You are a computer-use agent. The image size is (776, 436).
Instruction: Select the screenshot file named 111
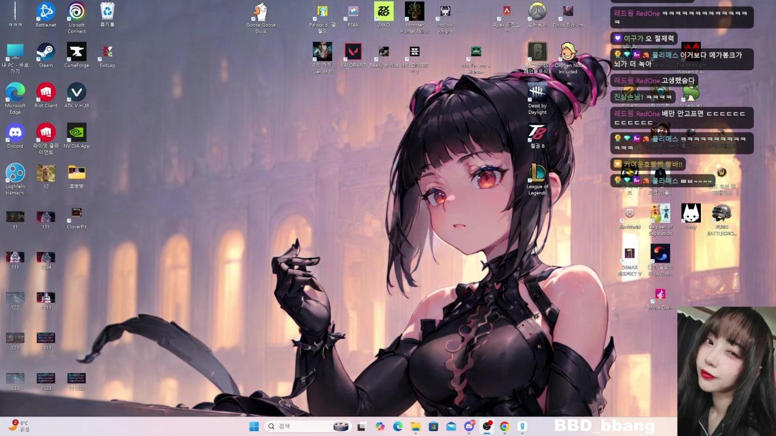pos(15,260)
